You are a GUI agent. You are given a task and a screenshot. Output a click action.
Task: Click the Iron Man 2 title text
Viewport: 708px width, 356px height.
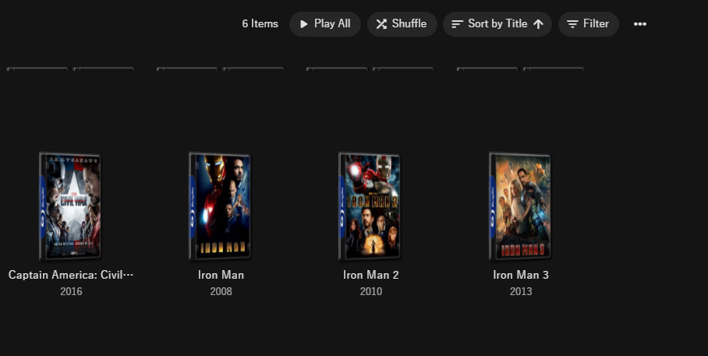pos(370,275)
